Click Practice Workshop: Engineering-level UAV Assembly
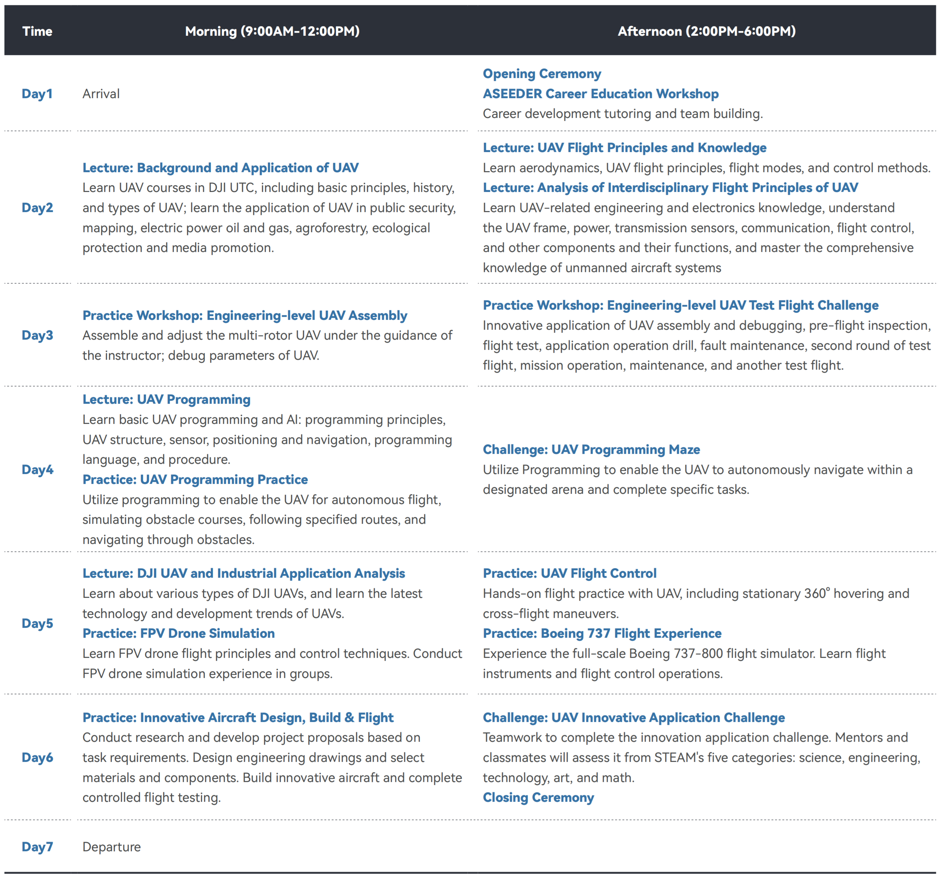Screen dimensions: 939x880 [245, 315]
